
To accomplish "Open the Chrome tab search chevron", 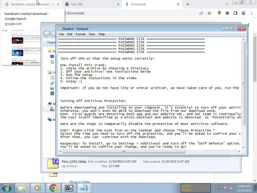I will (x=227, y=4).
